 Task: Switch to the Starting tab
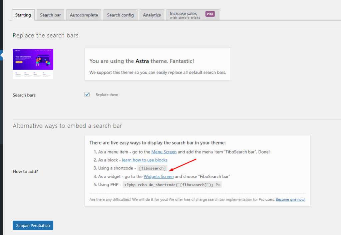(23, 15)
